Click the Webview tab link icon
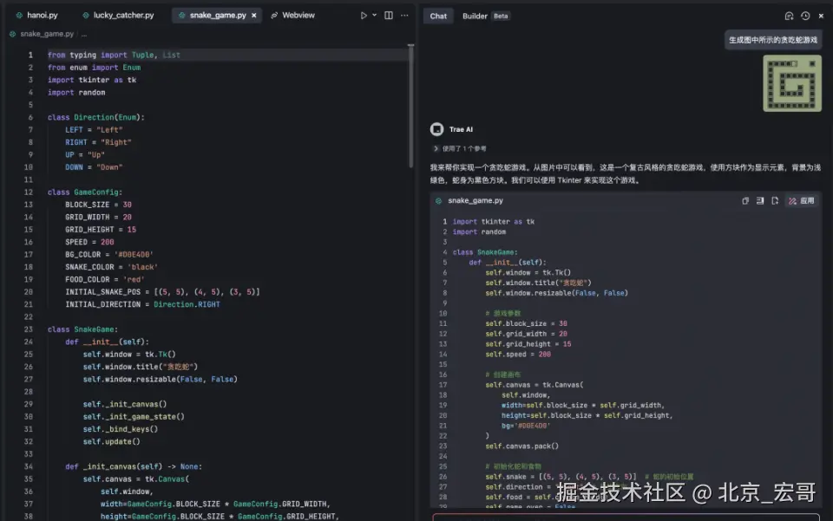The image size is (833, 521). point(274,16)
